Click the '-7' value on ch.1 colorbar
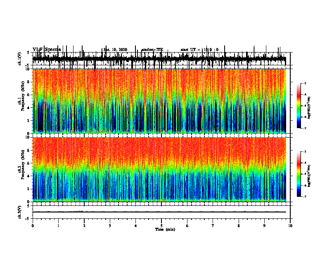The width and height of the screenshot is (327, 253). (x=304, y=128)
